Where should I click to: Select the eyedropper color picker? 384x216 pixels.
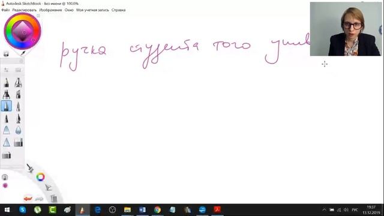coord(23,53)
